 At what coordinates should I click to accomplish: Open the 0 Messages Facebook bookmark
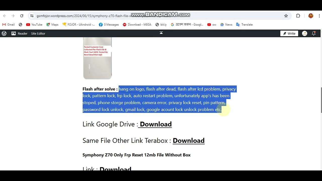point(109,25)
